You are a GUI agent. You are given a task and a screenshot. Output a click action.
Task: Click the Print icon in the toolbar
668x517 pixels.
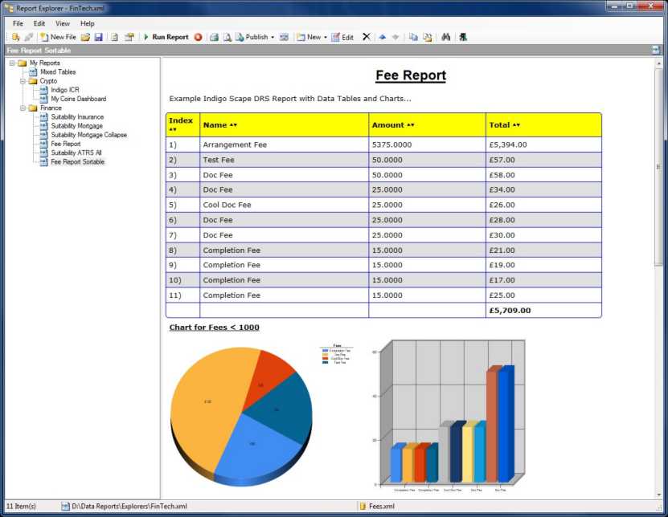214,37
